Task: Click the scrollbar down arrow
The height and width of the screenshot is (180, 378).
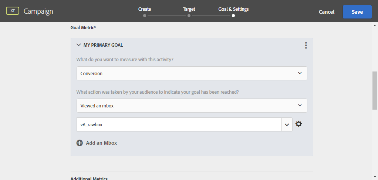Action: pos(375,177)
